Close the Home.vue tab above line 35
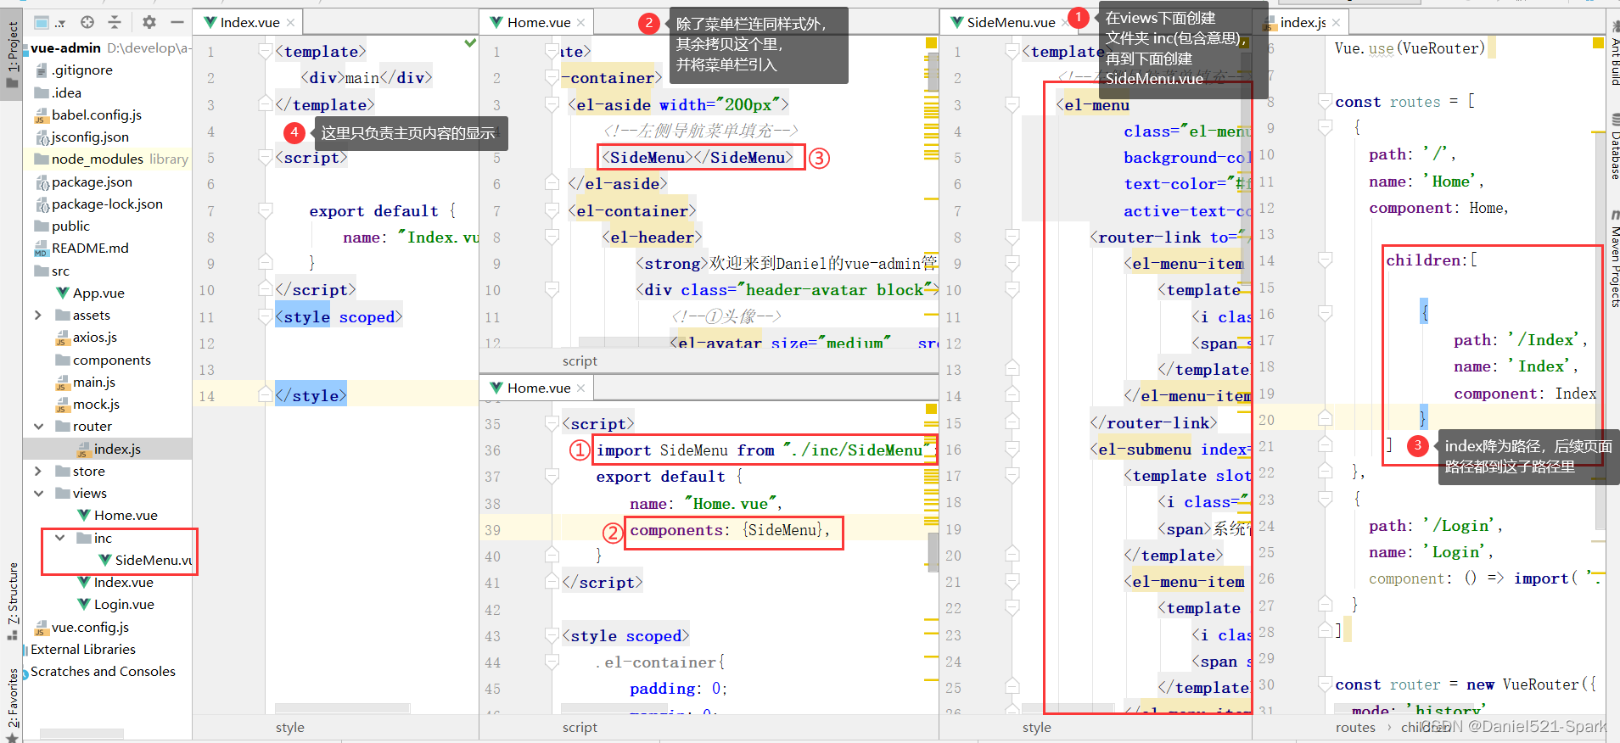The image size is (1620, 743). point(580,388)
